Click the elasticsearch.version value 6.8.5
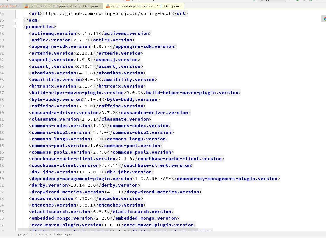 tap(100, 212)
